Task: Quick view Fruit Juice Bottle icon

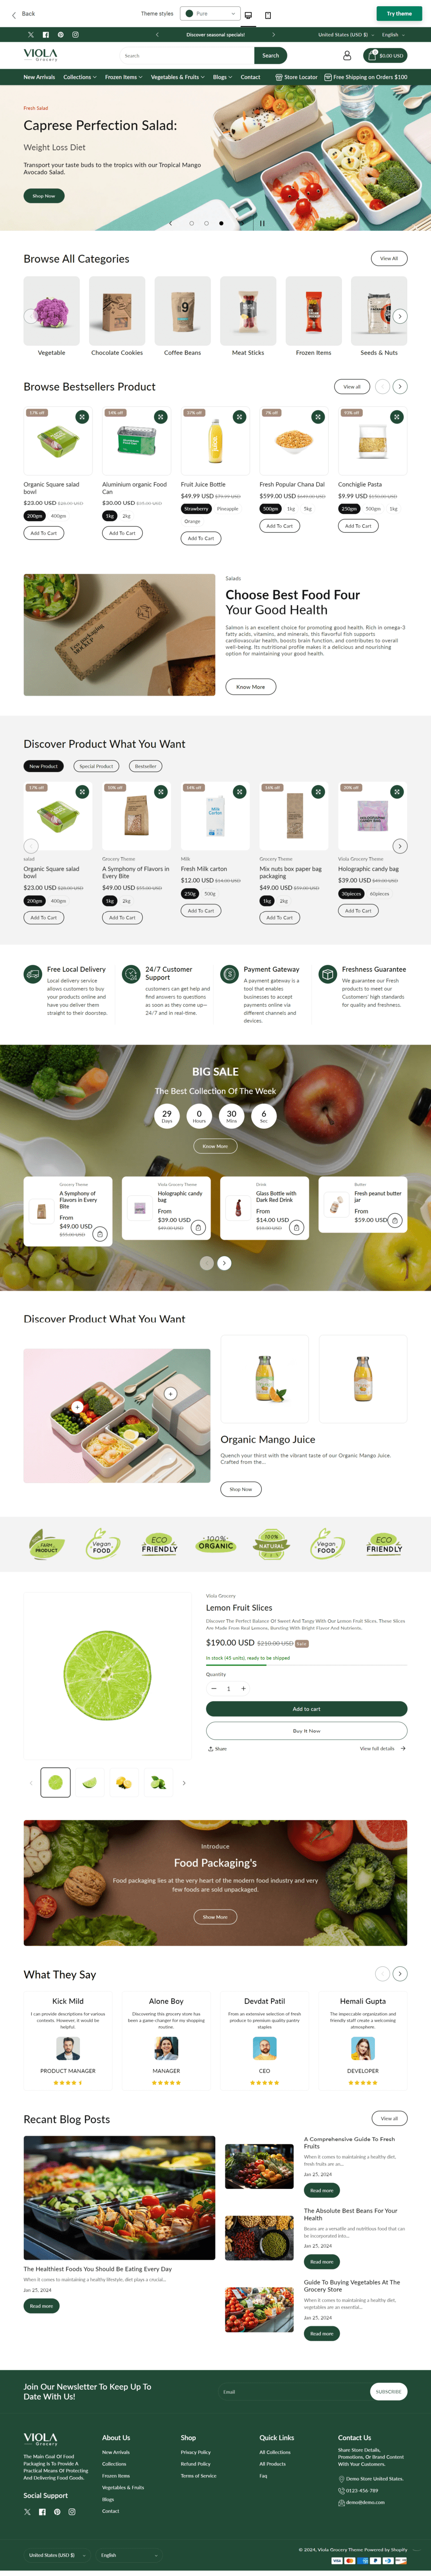Action: [x=239, y=417]
